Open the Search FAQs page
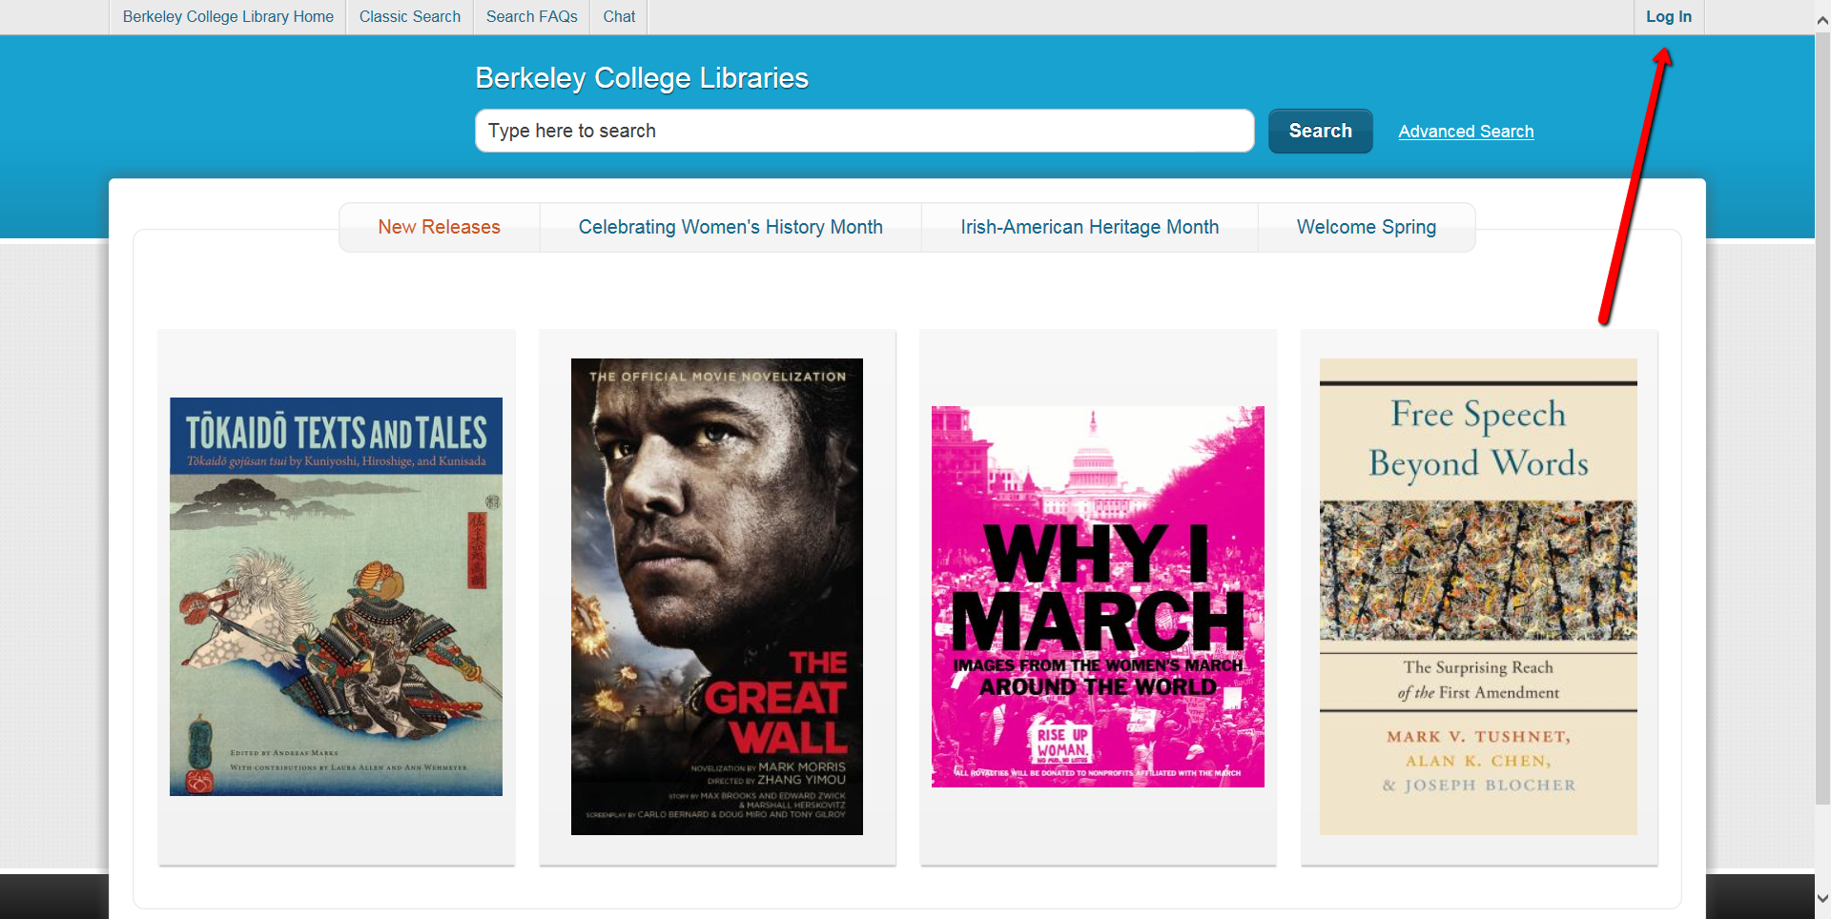Screen dimensions: 1831x919 [532, 17]
